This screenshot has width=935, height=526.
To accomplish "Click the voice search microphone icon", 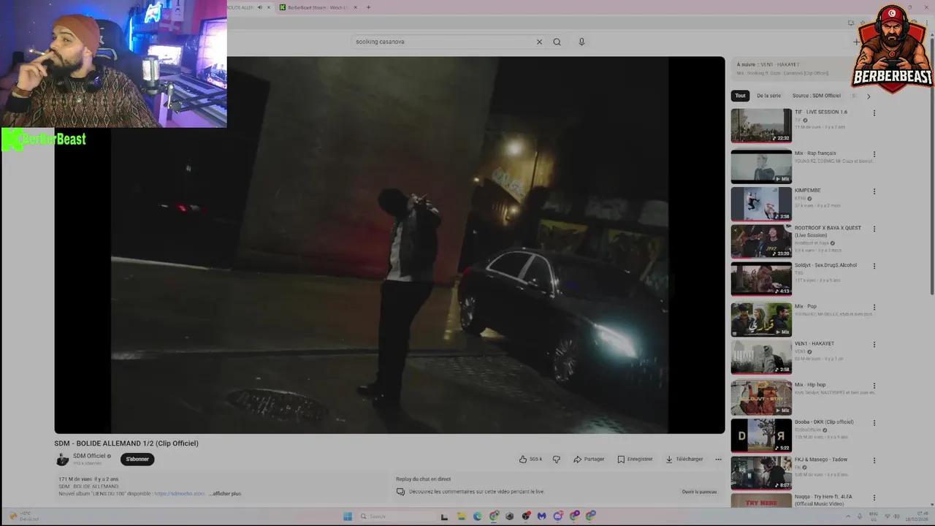I will click(x=581, y=42).
